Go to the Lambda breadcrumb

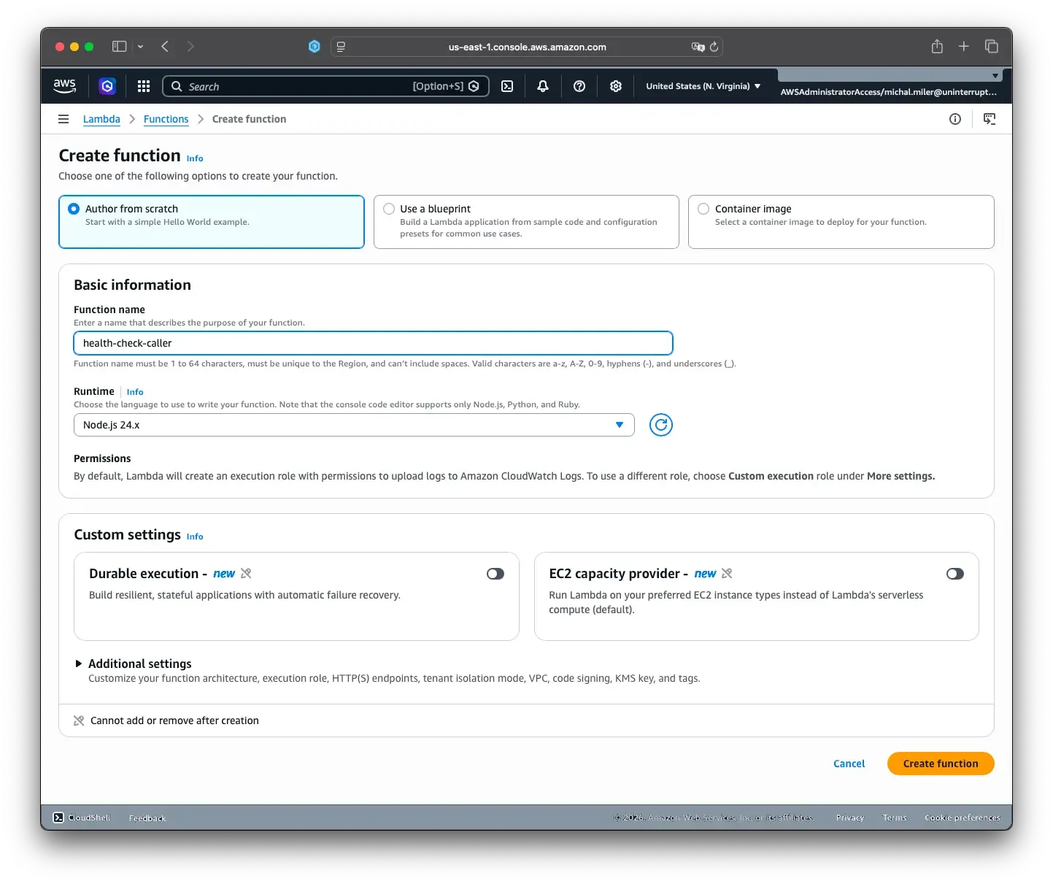pos(101,119)
